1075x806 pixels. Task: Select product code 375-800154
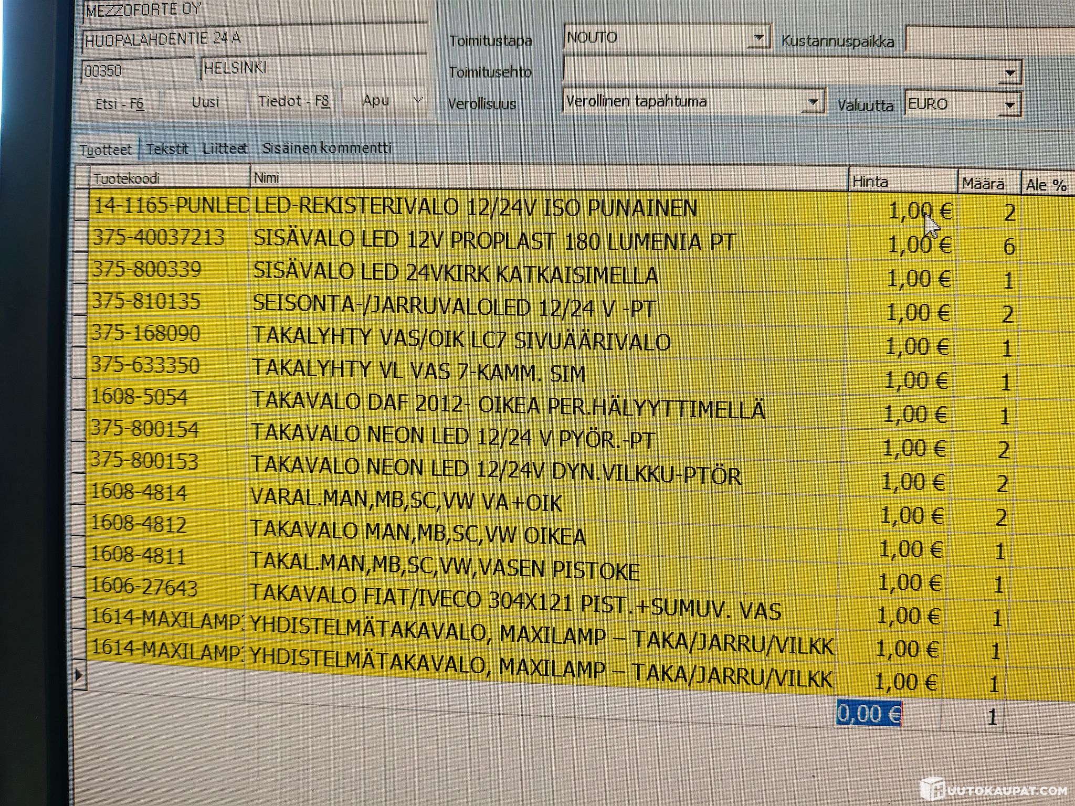point(145,429)
